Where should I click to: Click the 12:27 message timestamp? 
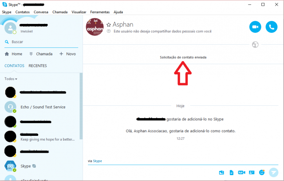click(x=181, y=139)
